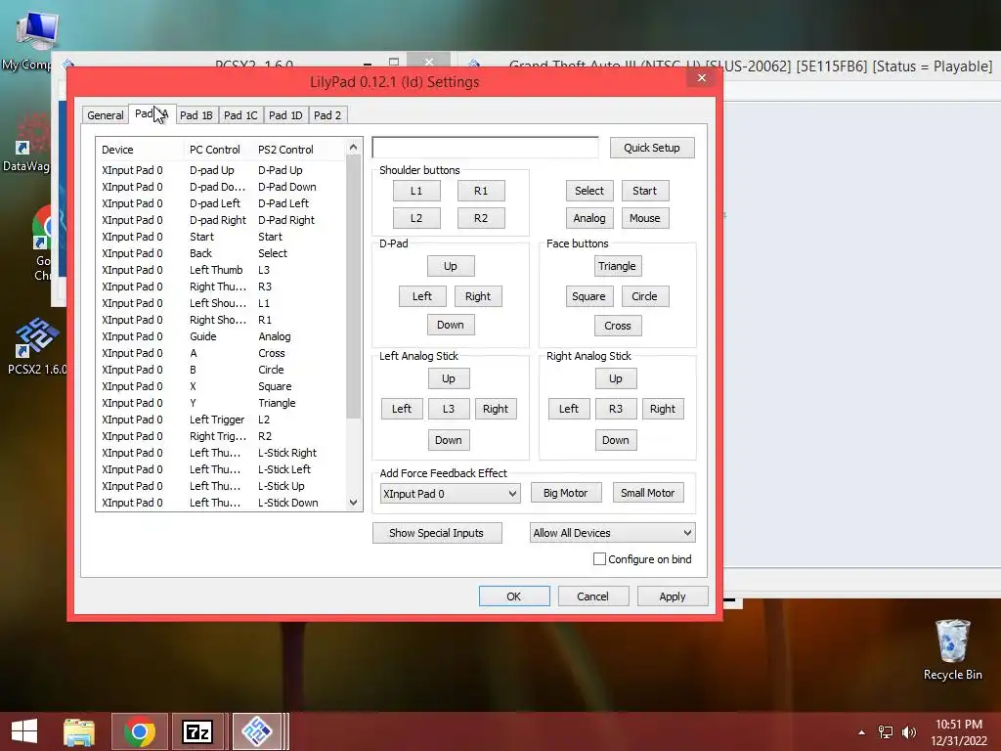Viewport: 1001px width, 751px height.
Task: Click the L3 button in Left Analog Stick
Action: coord(449,409)
